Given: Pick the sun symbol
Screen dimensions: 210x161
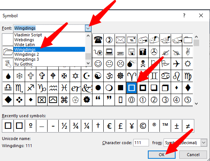Looking at the screenshot, I should [188, 64].
